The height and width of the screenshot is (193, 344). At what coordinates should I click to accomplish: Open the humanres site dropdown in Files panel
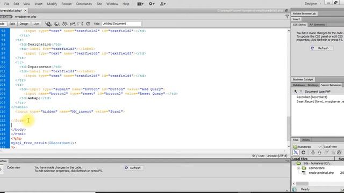pos(307,146)
